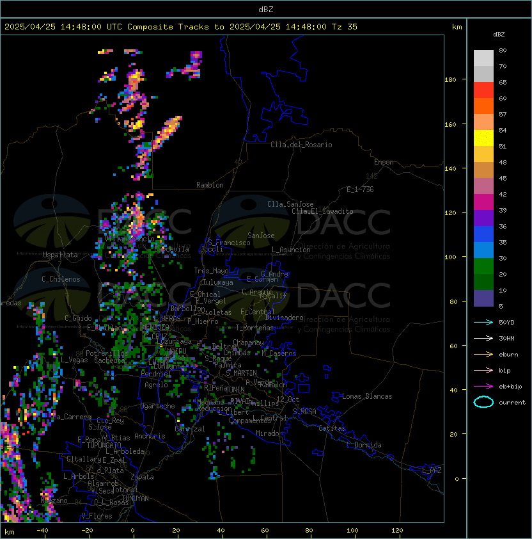Click the cyan 50YD arrow legend icon
The width and height of the screenshot is (532, 539).
(x=483, y=322)
